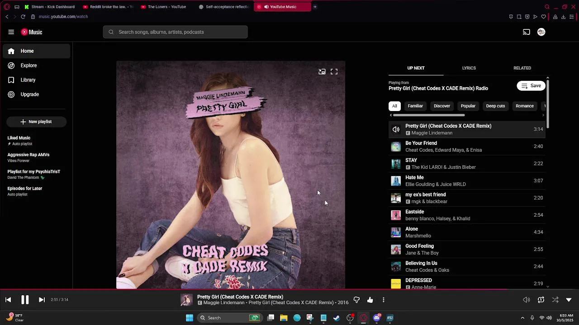
Task: Open Liked Music playlist
Action: point(36,141)
